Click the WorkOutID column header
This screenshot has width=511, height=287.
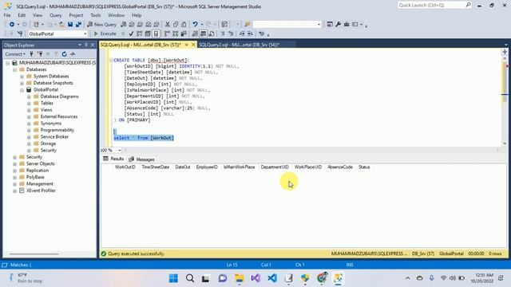[125, 167]
